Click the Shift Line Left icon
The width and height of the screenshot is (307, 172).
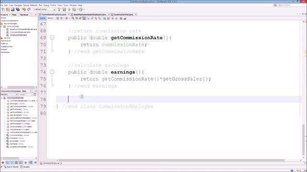105,18
